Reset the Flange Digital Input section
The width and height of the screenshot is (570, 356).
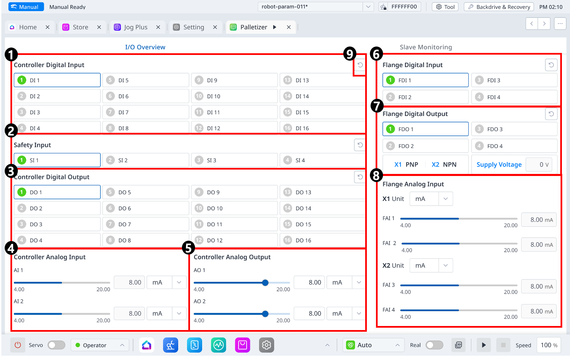pyautogui.click(x=551, y=65)
